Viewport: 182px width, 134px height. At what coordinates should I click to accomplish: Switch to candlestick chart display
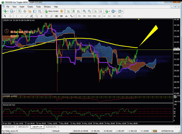pyautogui.click(x=73, y=11)
